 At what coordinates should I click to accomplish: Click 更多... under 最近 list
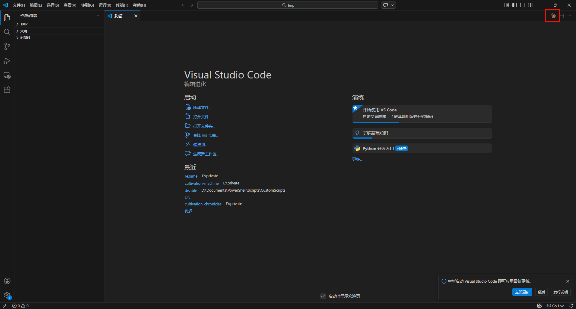(190, 211)
